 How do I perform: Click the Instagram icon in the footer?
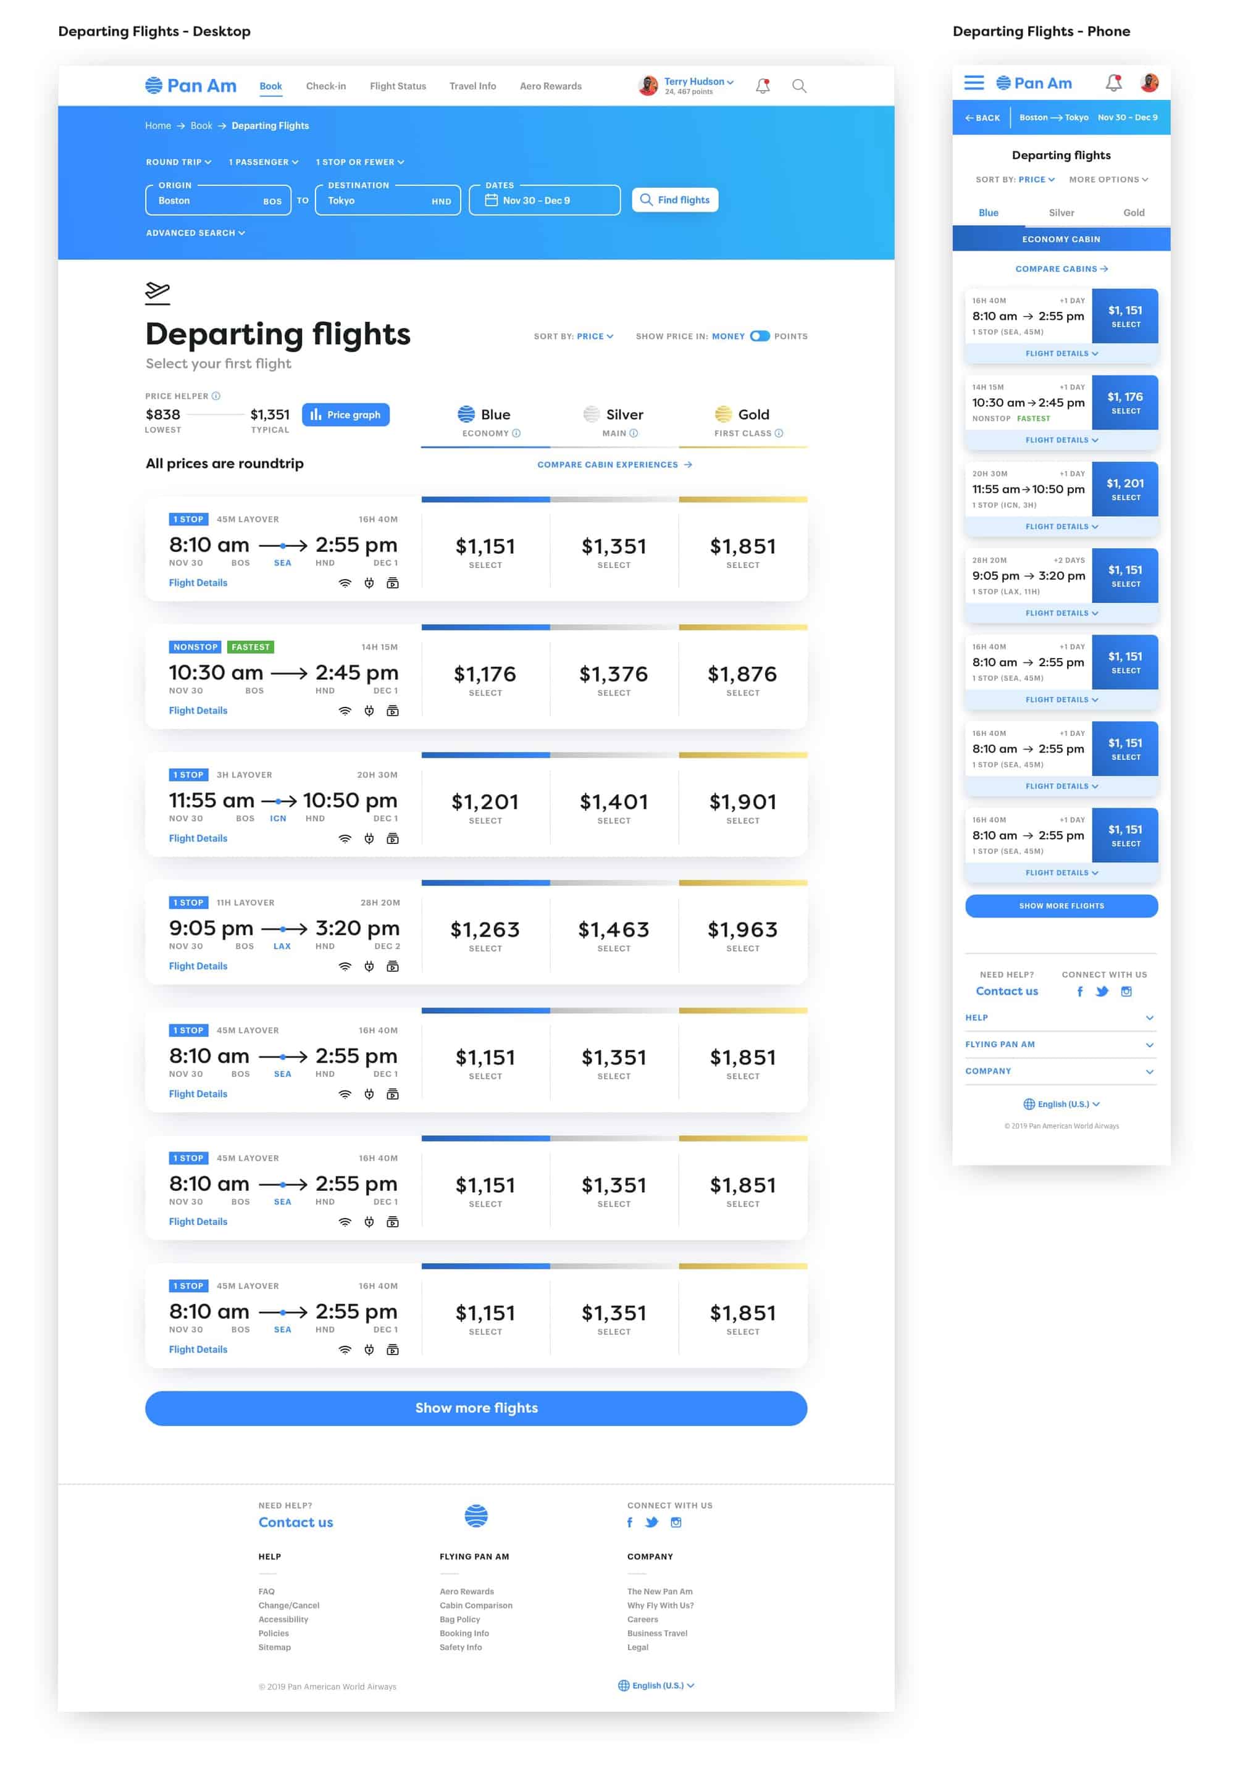(x=676, y=1521)
